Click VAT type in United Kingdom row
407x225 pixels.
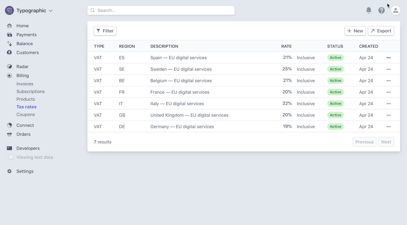pyautogui.click(x=98, y=115)
